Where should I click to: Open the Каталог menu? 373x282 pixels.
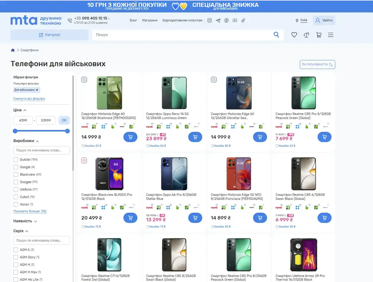click(x=49, y=35)
